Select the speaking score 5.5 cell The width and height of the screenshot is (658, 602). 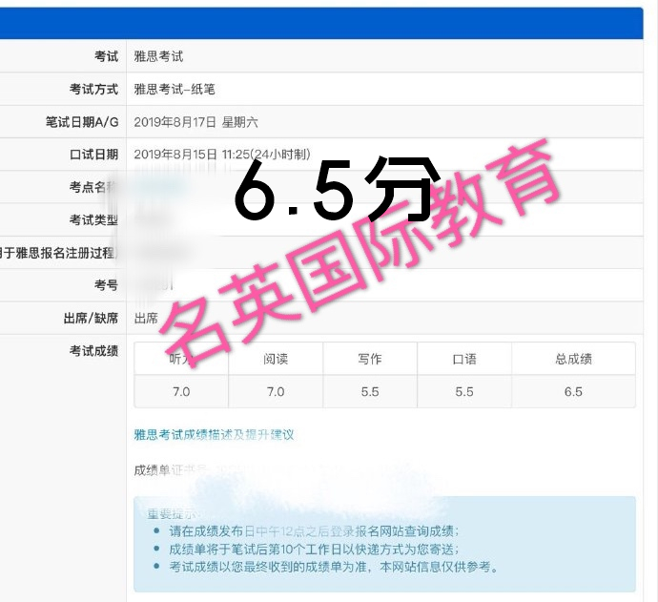tap(464, 392)
